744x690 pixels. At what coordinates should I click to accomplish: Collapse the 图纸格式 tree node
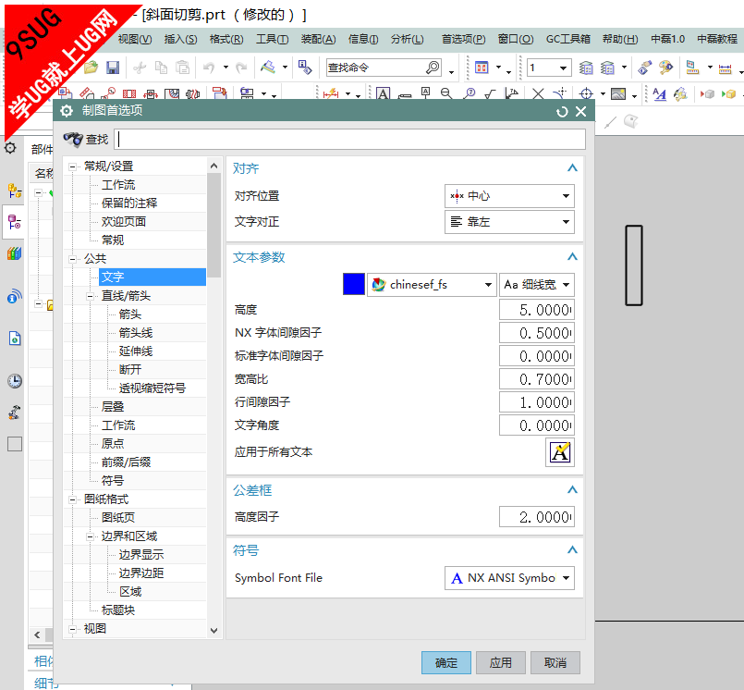pyautogui.click(x=73, y=499)
